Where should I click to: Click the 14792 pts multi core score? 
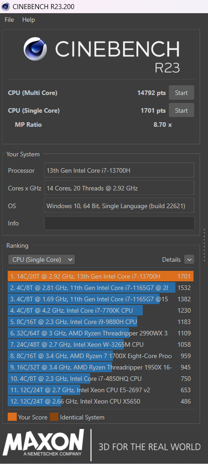point(151,93)
